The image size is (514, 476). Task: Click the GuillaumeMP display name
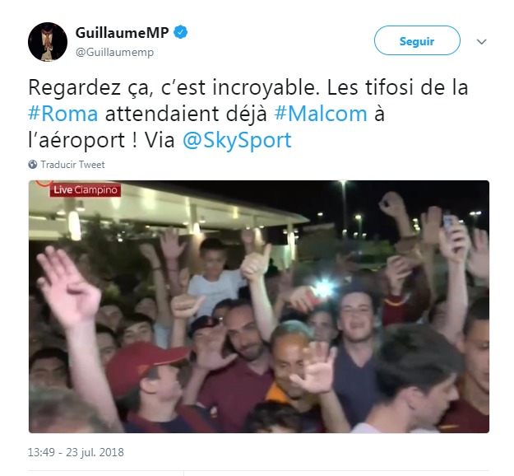[x=122, y=32]
